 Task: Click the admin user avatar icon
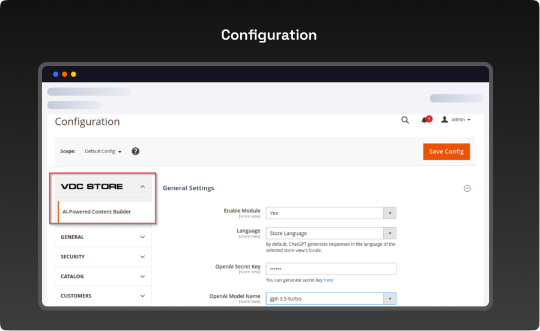click(444, 120)
